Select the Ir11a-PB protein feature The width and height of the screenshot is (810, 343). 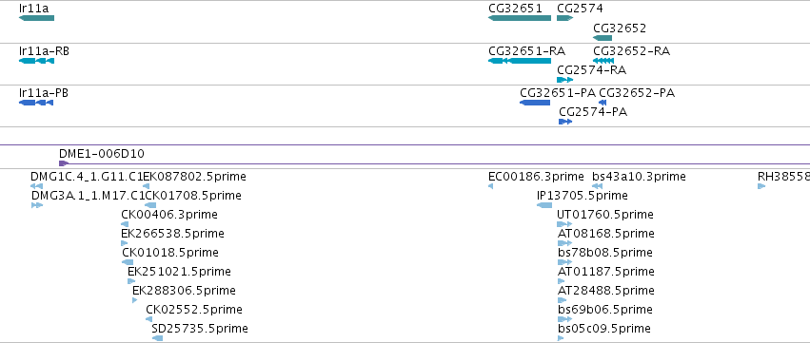coord(36,103)
